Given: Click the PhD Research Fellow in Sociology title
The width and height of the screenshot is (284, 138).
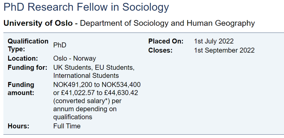Looking at the screenshot, I should coord(86,7).
